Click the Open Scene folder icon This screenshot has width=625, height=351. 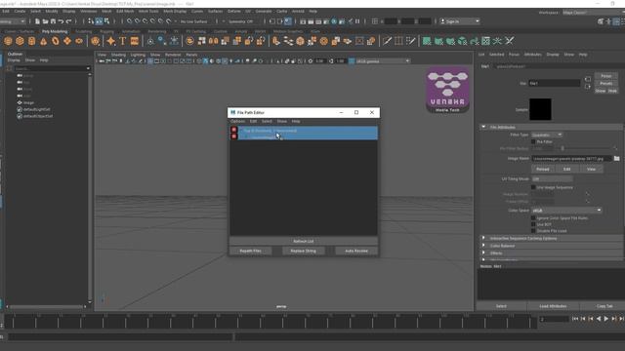click(x=45, y=21)
